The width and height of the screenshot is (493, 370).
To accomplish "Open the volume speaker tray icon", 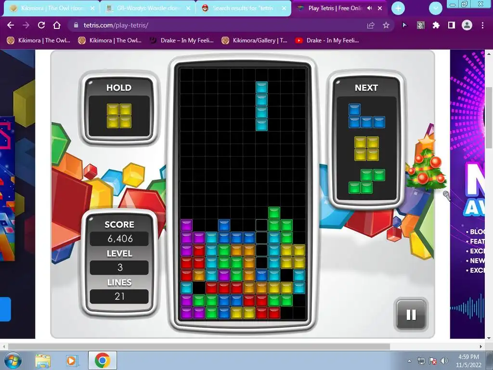I will point(444,361).
